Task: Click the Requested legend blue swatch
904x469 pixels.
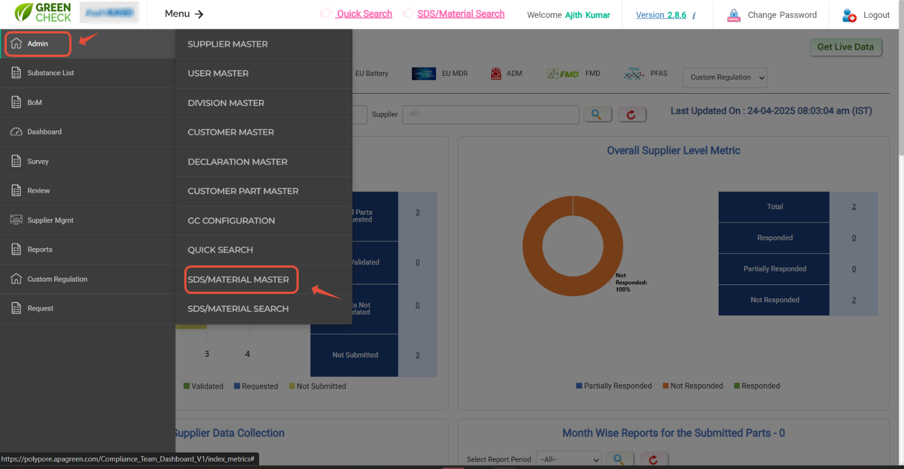Action: point(237,386)
